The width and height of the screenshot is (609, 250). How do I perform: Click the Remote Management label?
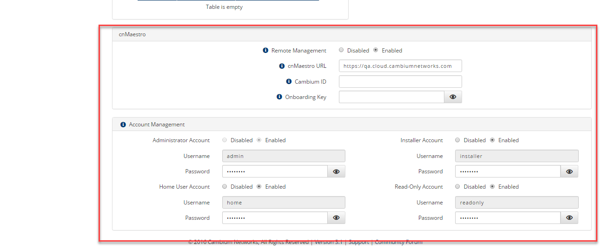299,51
